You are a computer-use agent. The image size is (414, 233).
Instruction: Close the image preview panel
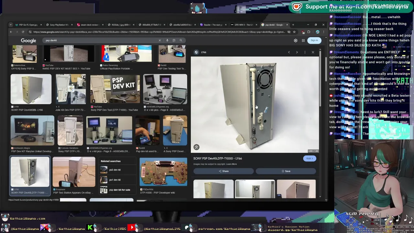(313, 52)
